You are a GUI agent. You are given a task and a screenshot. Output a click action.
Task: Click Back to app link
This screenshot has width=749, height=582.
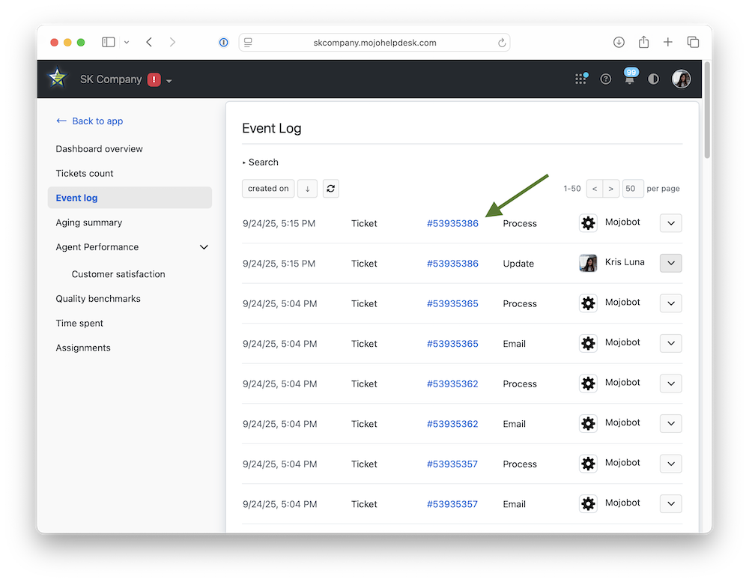89,121
